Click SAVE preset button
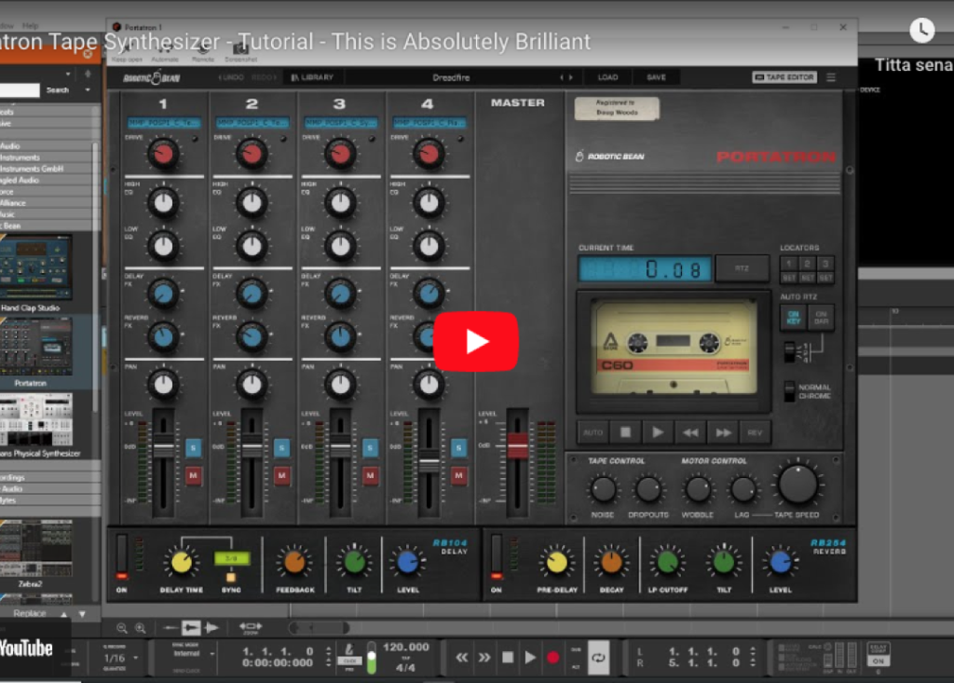This screenshot has height=683, width=954. click(656, 77)
